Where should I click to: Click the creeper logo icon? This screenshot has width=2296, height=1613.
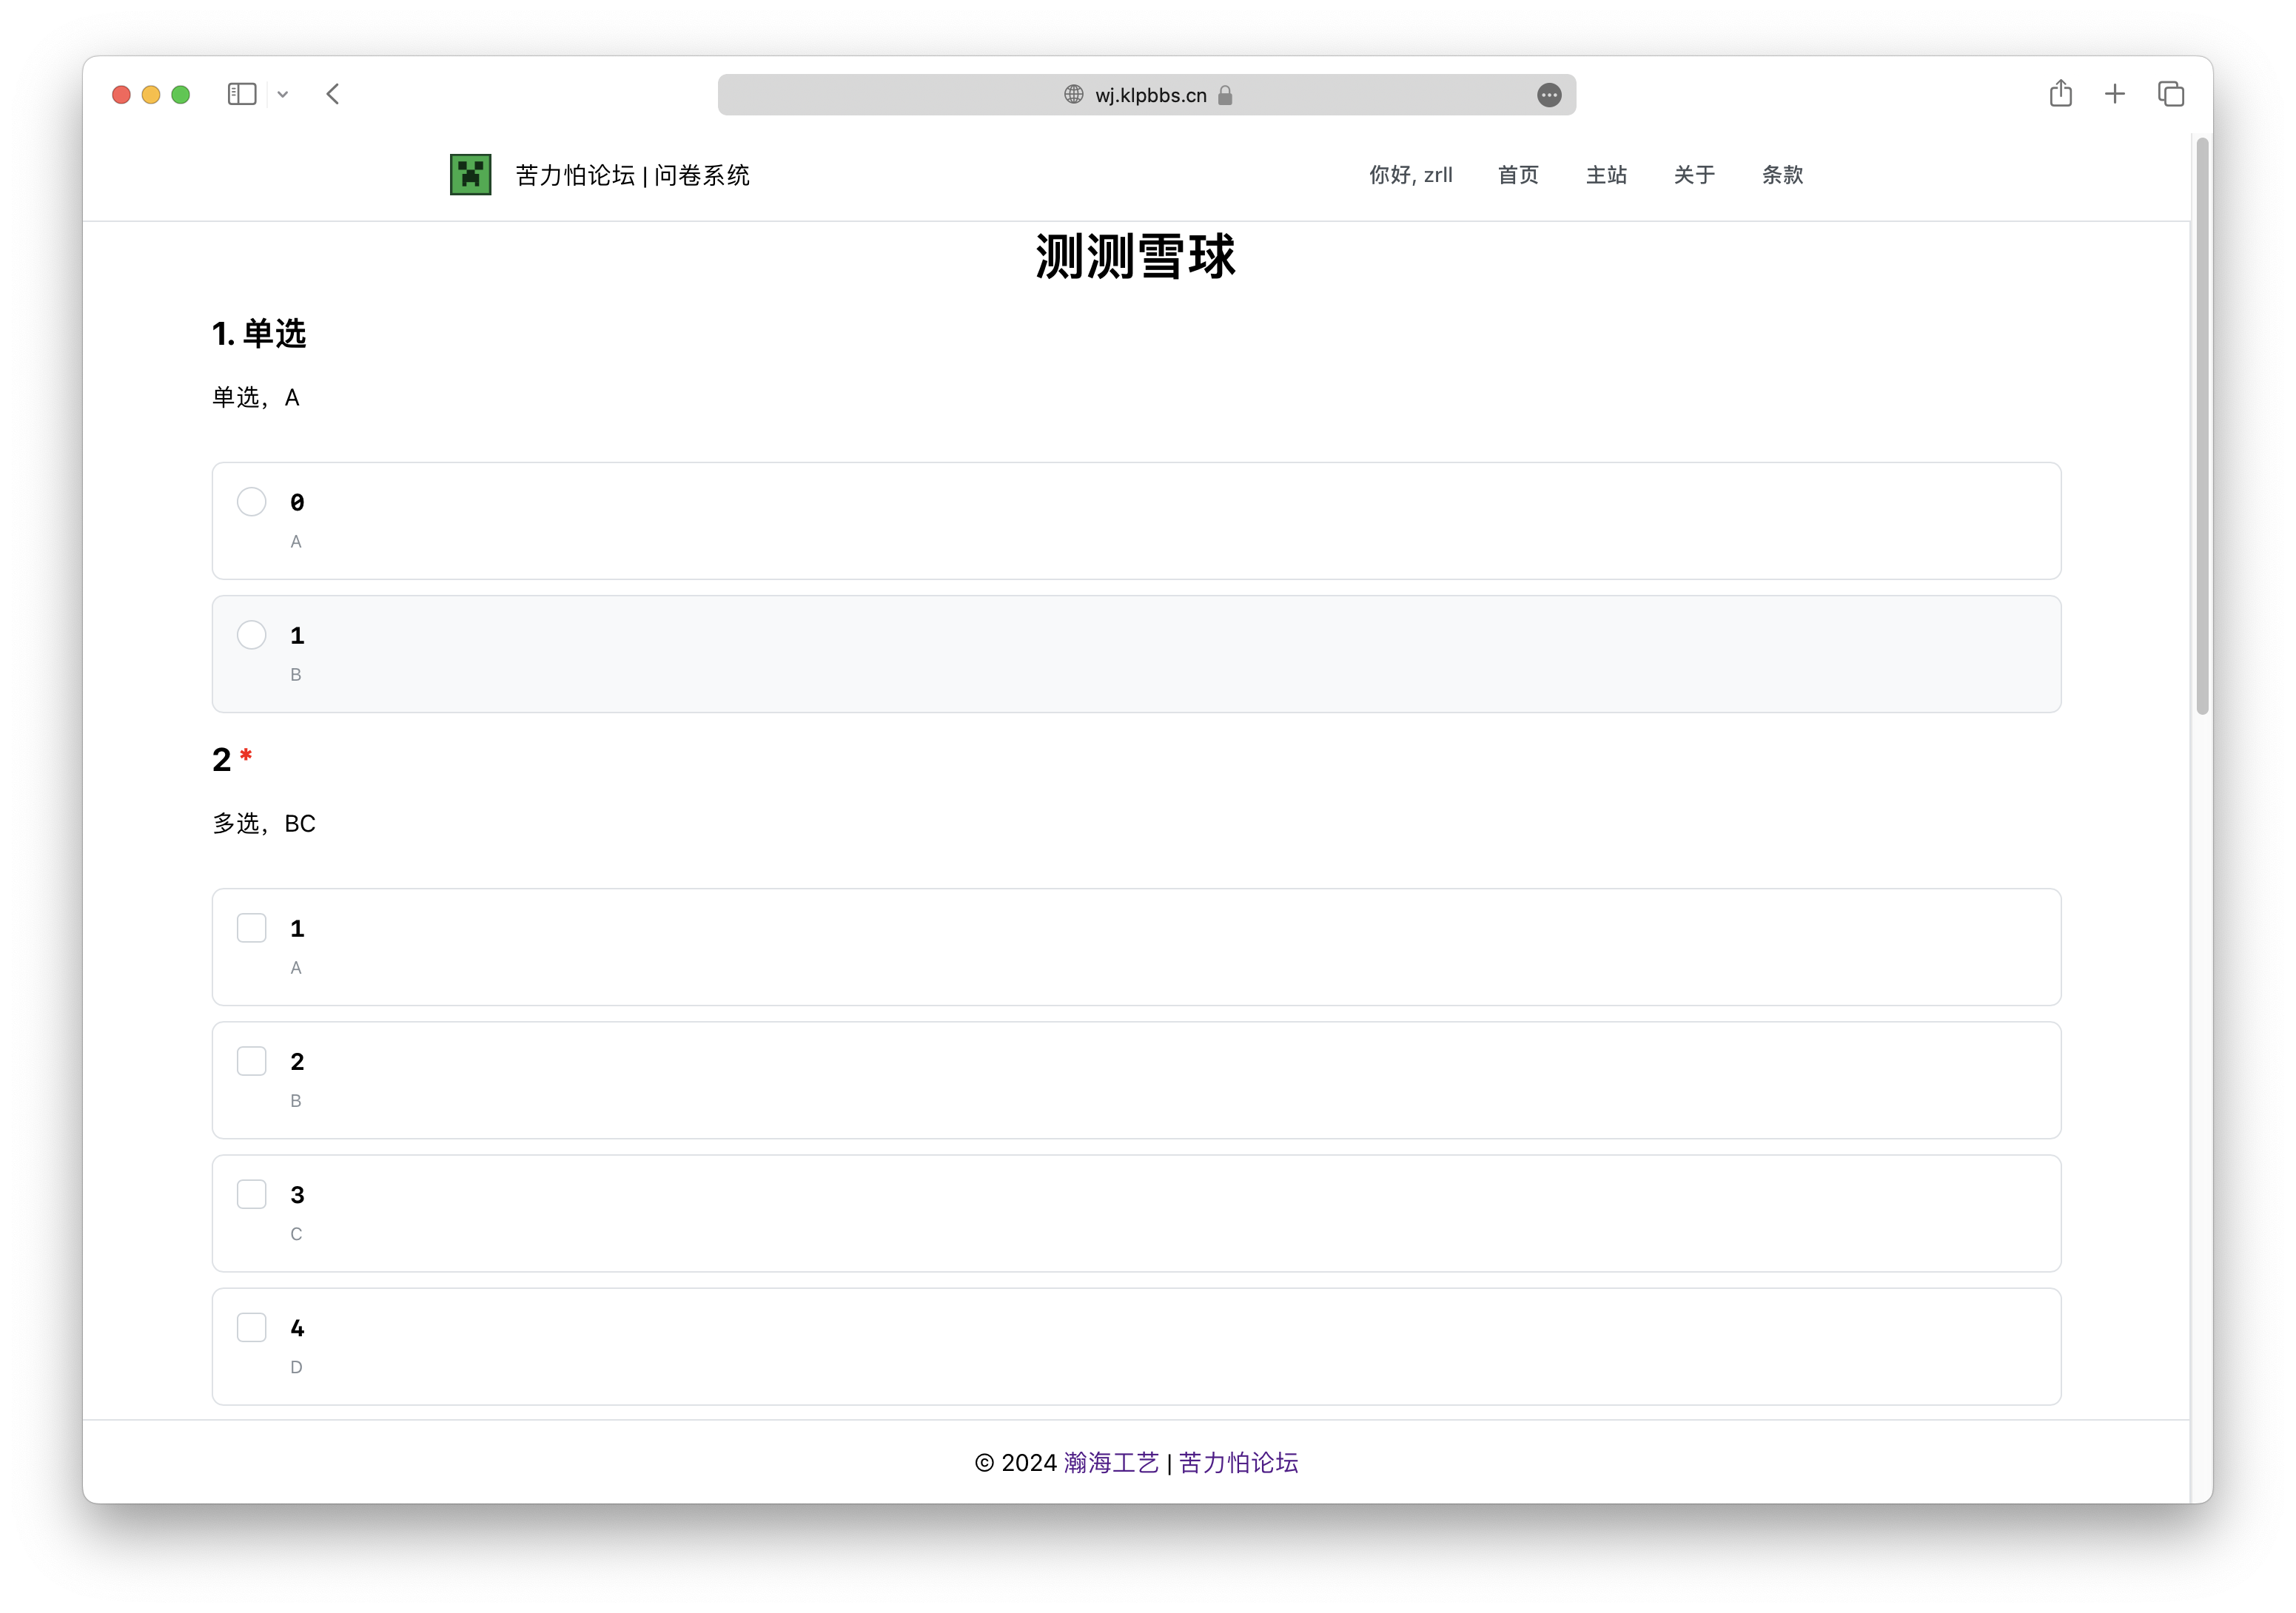pos(470,175)
